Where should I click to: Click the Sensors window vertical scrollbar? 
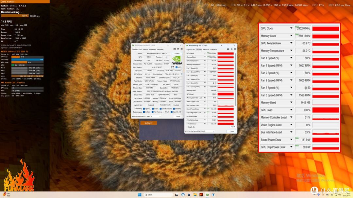(236, 79)
